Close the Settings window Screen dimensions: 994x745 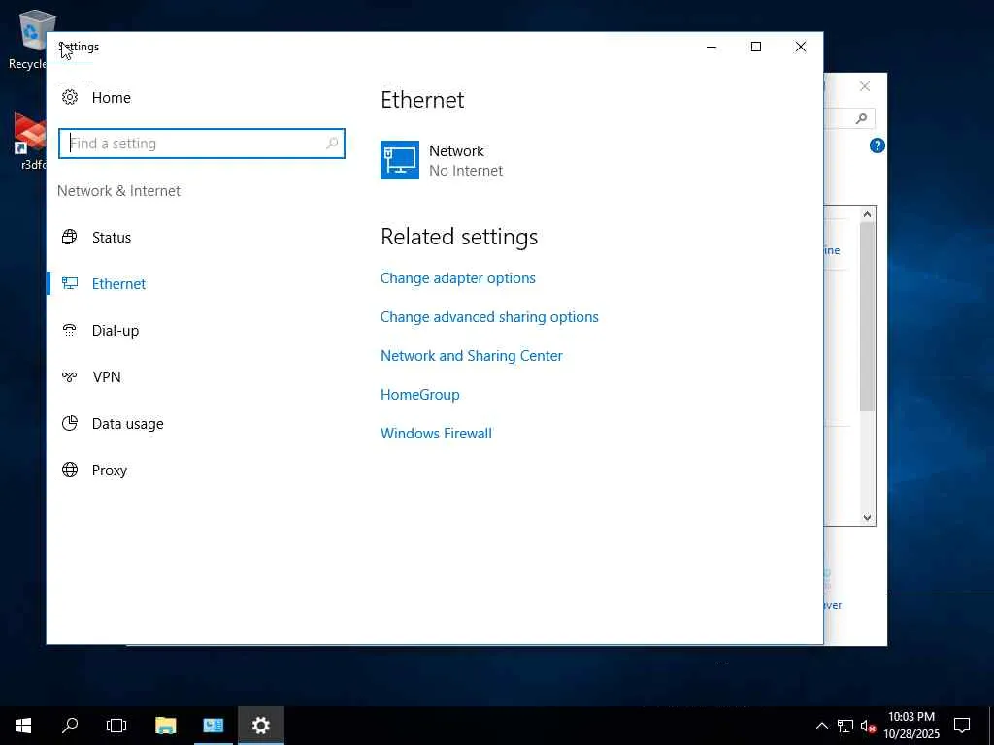point(801,47)
